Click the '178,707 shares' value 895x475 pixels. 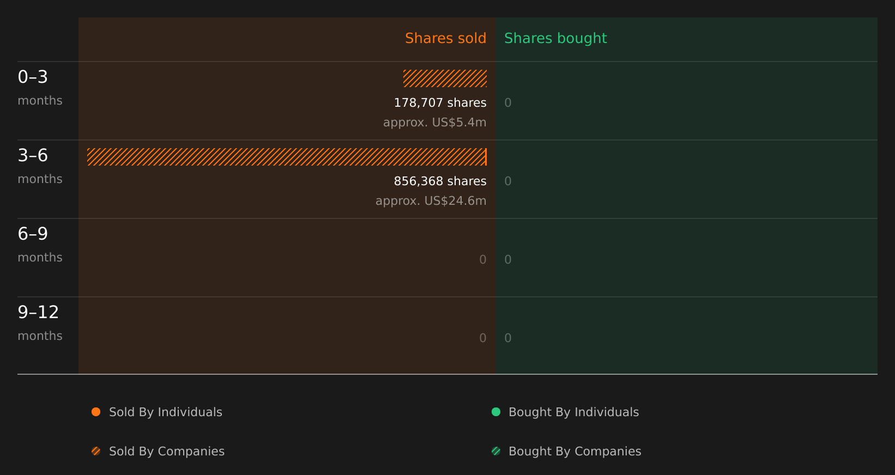(x=440, y=102)
